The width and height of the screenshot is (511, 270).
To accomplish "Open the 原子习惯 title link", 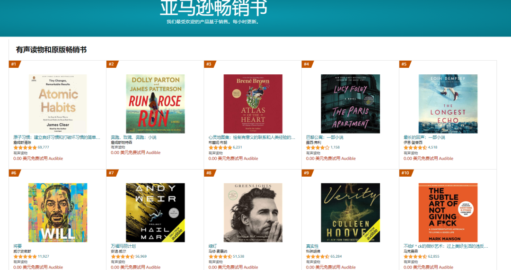I will click(57, 137).
